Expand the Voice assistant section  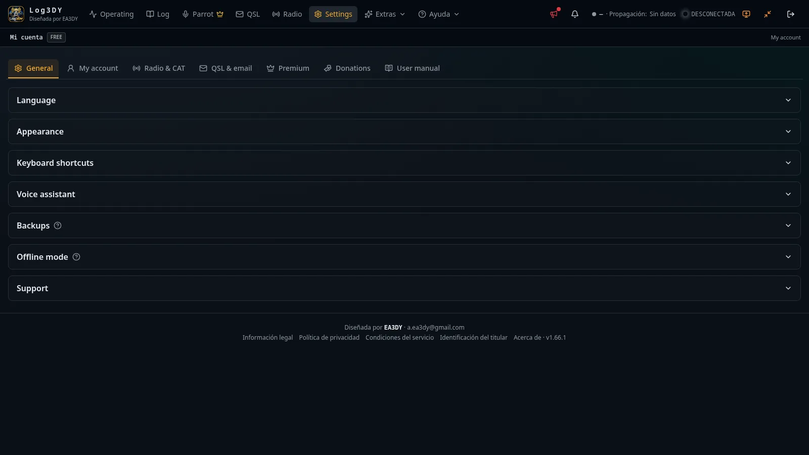[404, 194]
